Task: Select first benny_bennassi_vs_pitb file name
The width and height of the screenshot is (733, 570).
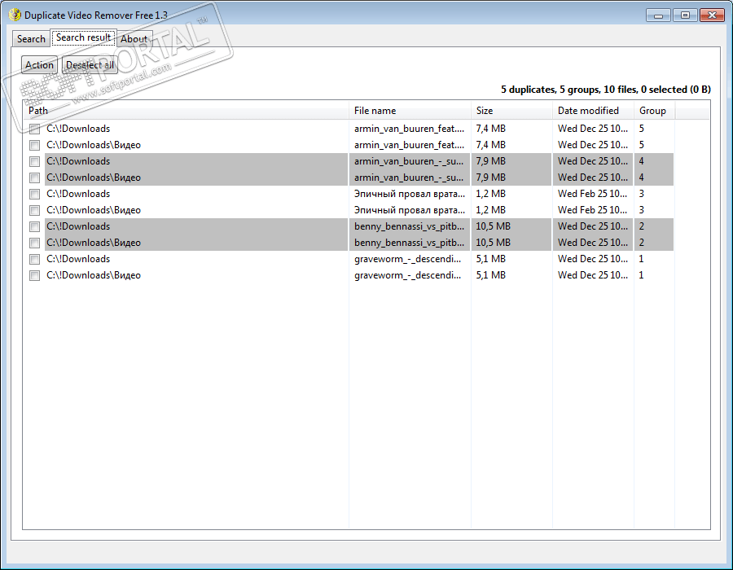Action: pyautogui.click(x=409, y=226)
